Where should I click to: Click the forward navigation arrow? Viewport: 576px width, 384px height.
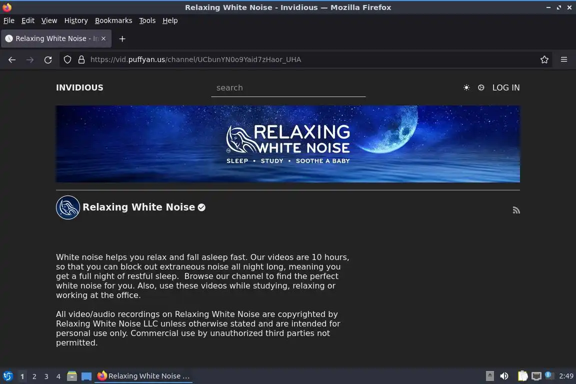[30, 59]
